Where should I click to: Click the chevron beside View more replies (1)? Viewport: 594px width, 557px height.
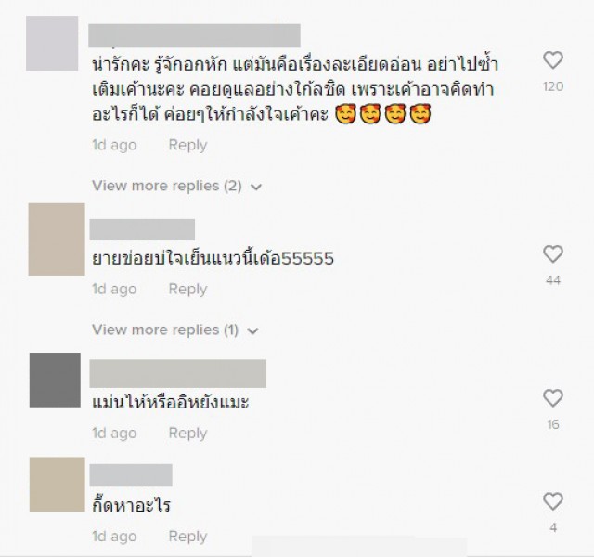tap(252, 330)
